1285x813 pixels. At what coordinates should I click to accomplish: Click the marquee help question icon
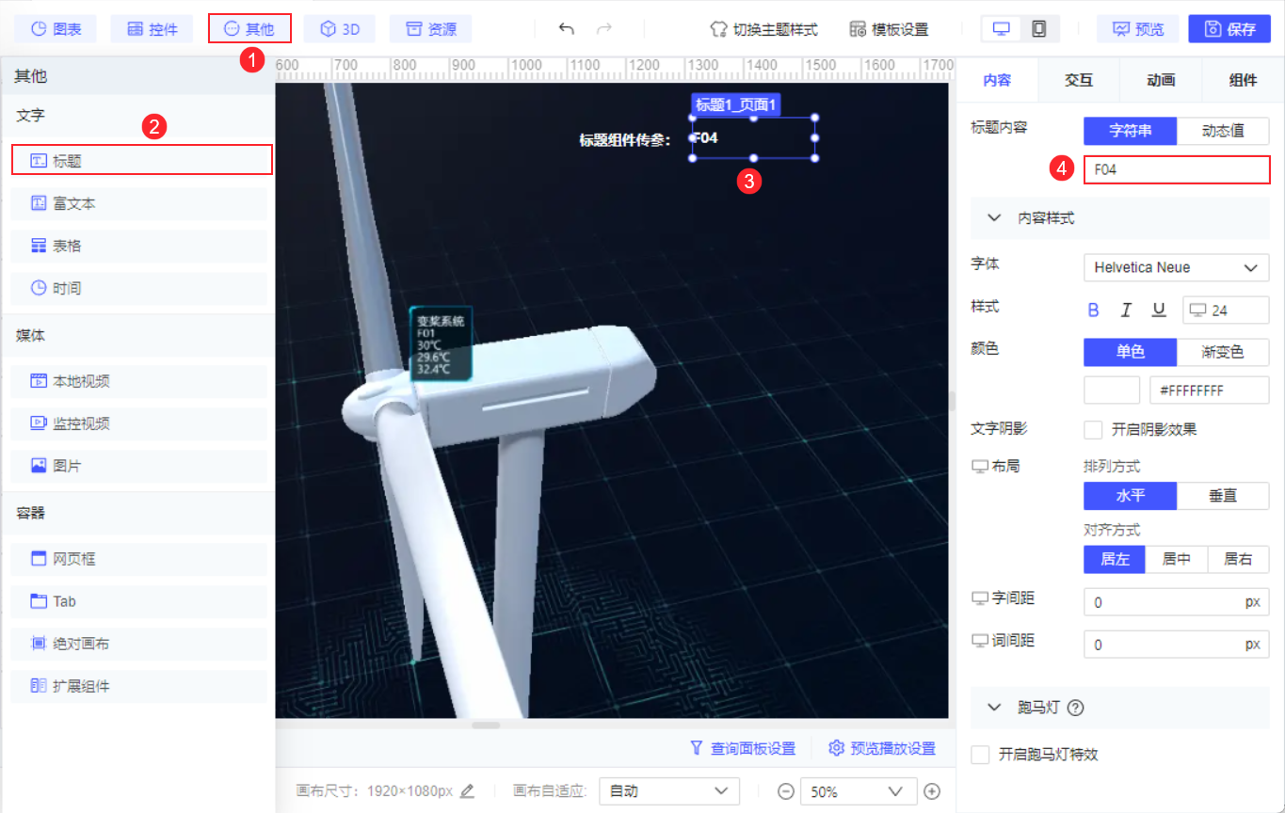click(1076, 708)
